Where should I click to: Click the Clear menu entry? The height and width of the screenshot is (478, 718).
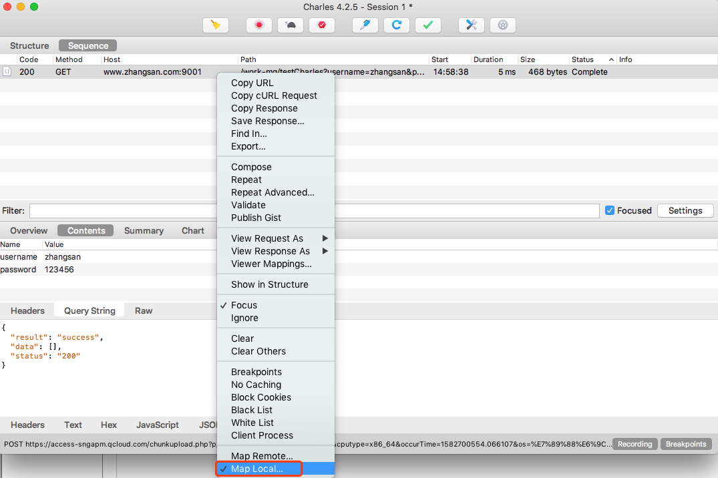tap(276, 339)
